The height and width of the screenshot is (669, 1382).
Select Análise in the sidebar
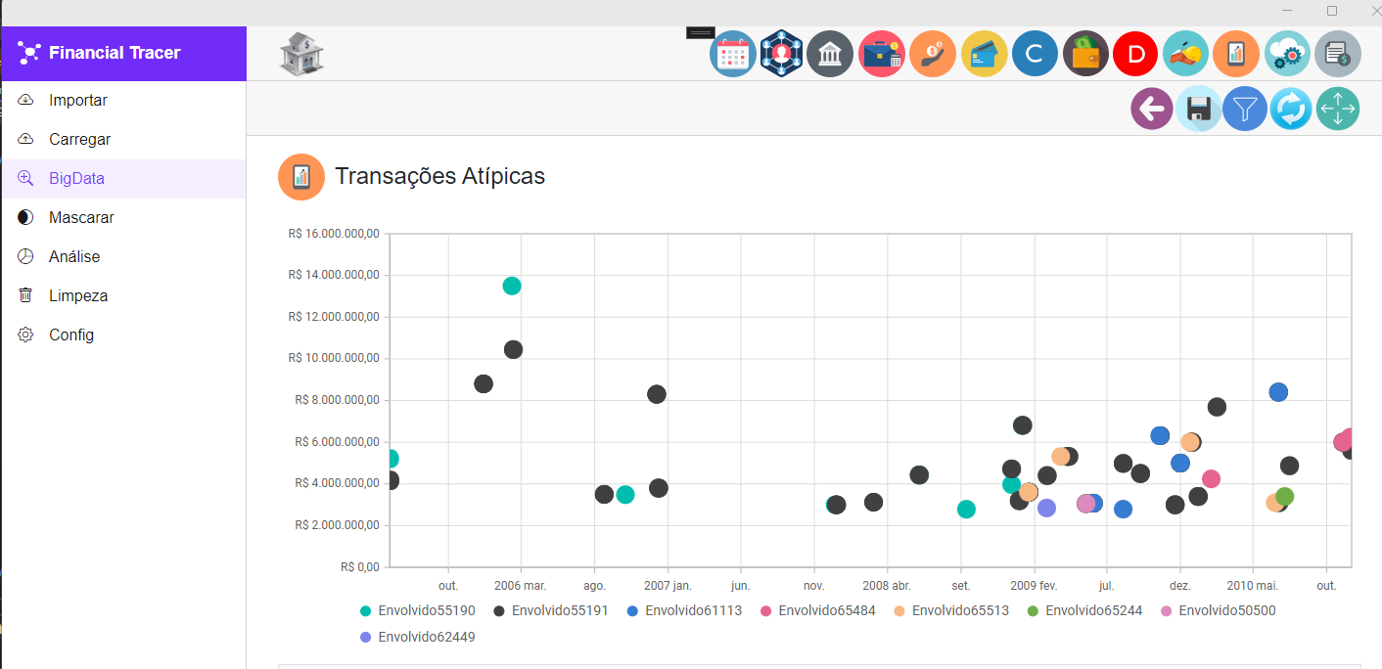click(74, 256)
